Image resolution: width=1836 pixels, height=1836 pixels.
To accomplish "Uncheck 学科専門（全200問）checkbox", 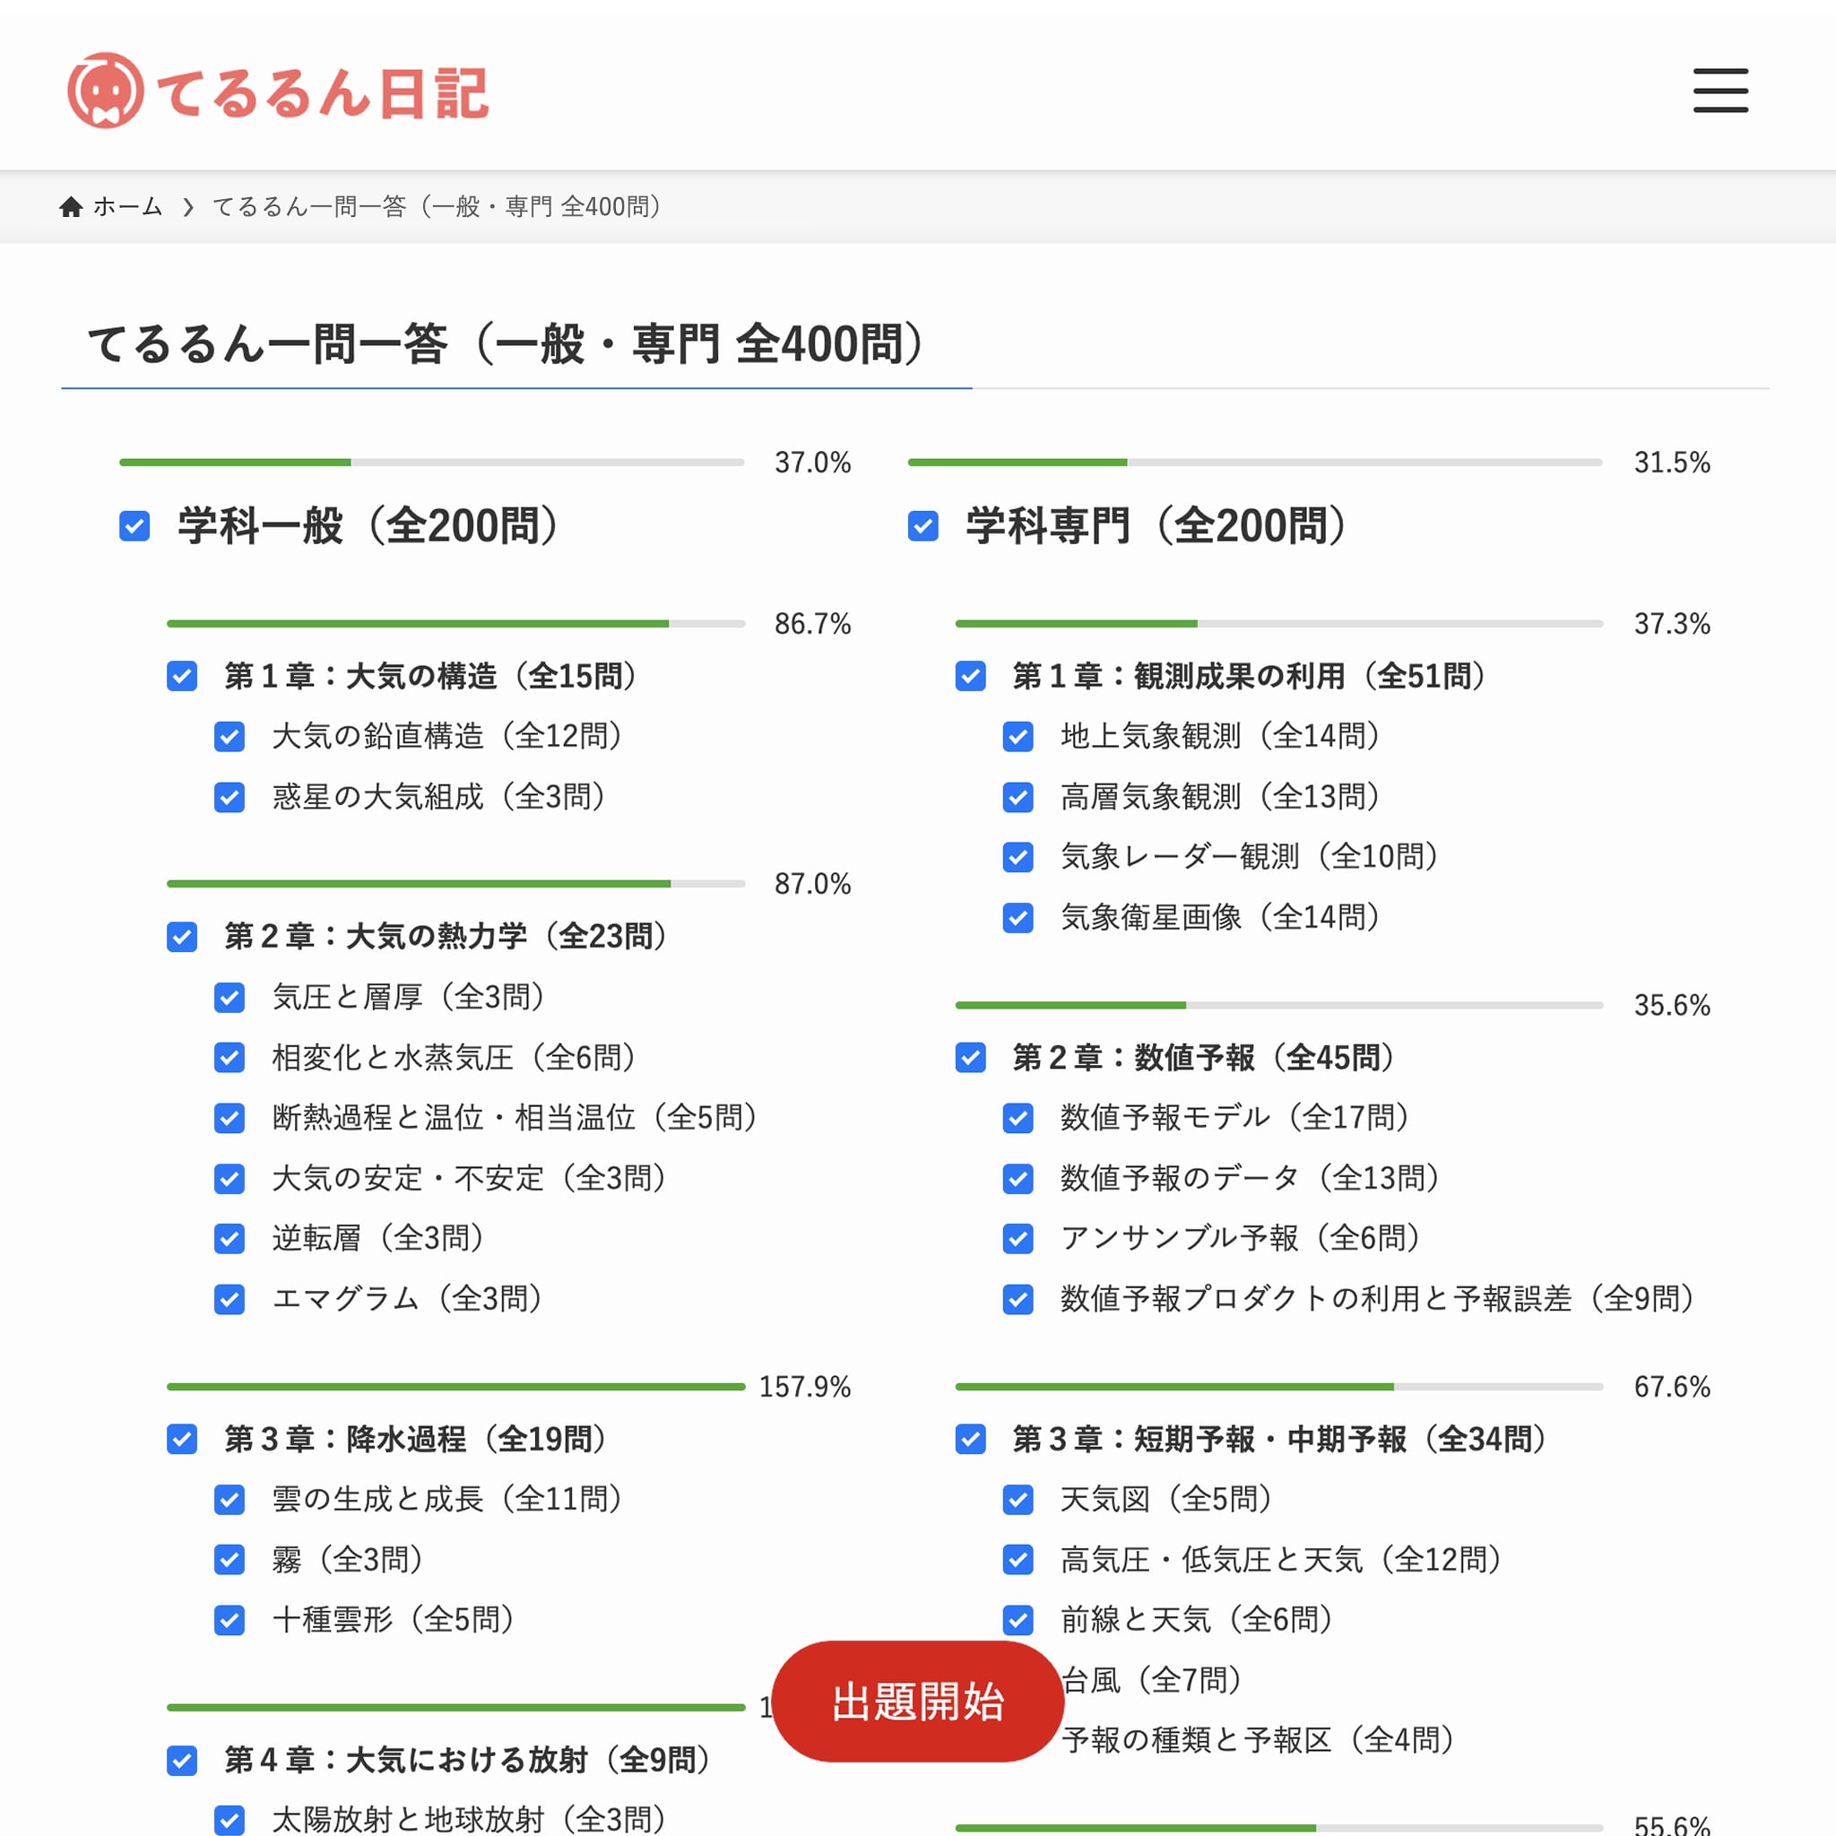I will [x=922, y=525].
